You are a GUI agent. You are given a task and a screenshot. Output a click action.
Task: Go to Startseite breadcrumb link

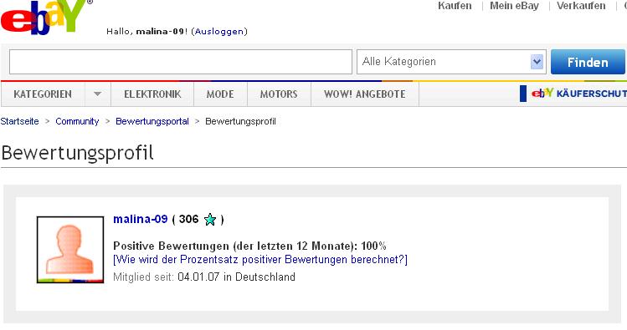(19, 121)
